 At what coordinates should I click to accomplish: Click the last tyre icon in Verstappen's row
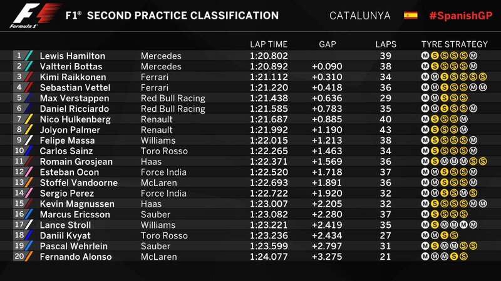(x=463, y=98)
